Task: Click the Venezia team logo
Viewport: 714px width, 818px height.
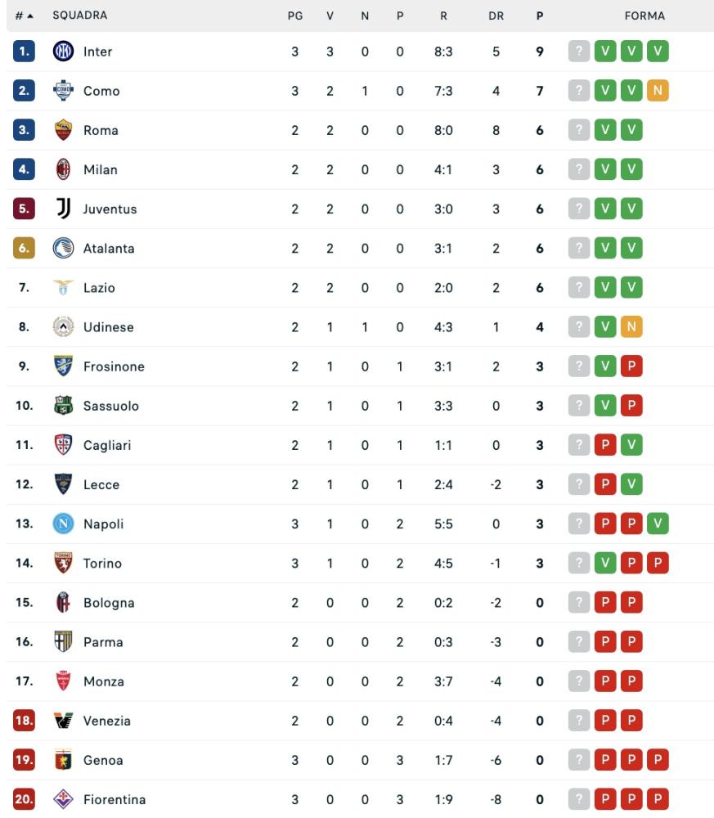Action: pos(63,721)
